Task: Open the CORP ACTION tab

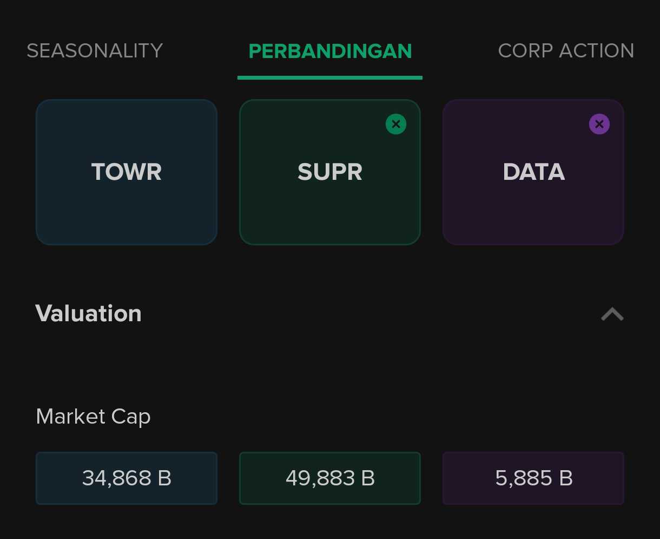Action: pyautogui.click(x=566, y=51)
